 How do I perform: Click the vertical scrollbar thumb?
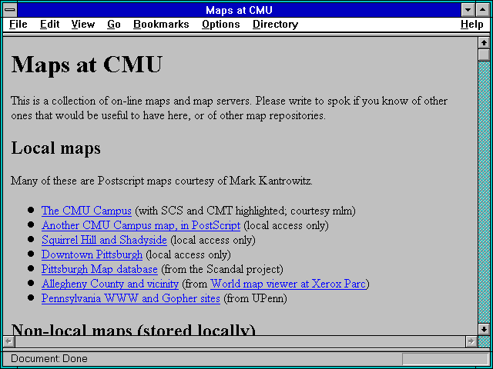[484, 55]
